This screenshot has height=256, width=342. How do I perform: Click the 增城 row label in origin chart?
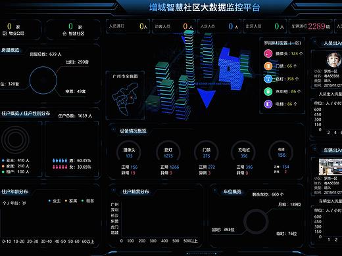coord(114,233)
